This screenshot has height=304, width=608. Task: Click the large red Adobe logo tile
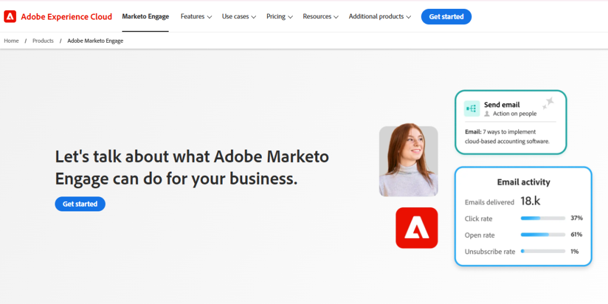click(416, 227)
